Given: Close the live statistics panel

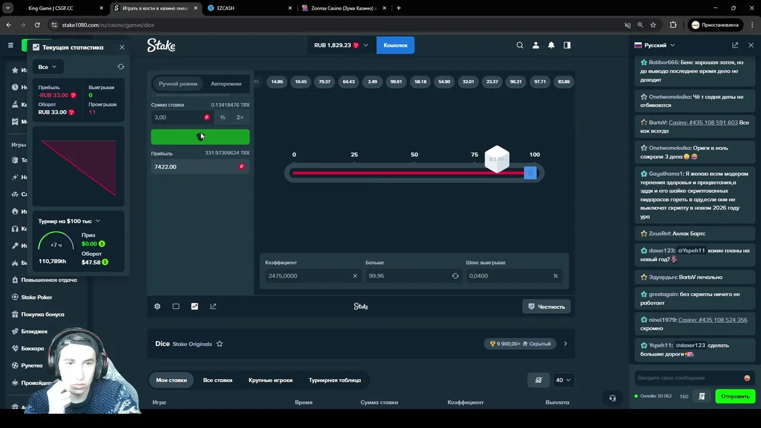Looking at the screenshot, I should (122, 47).
